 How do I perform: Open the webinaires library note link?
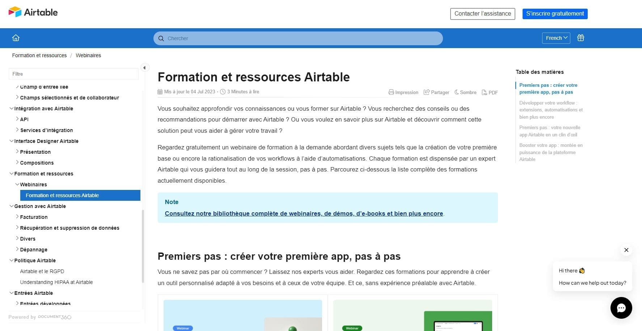[304, 213]
